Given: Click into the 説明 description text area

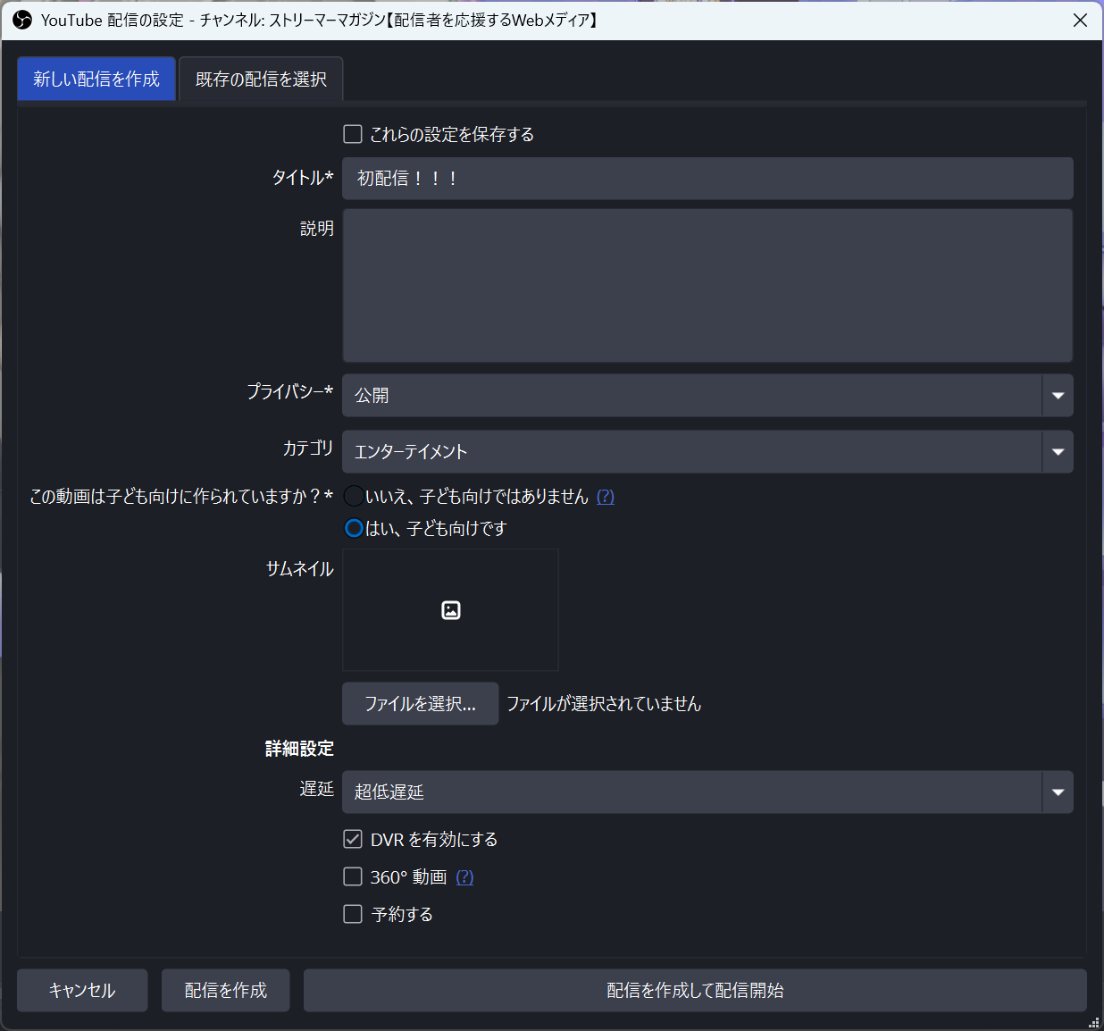Looking at the screenshot, I should click(x=707, y=285).
